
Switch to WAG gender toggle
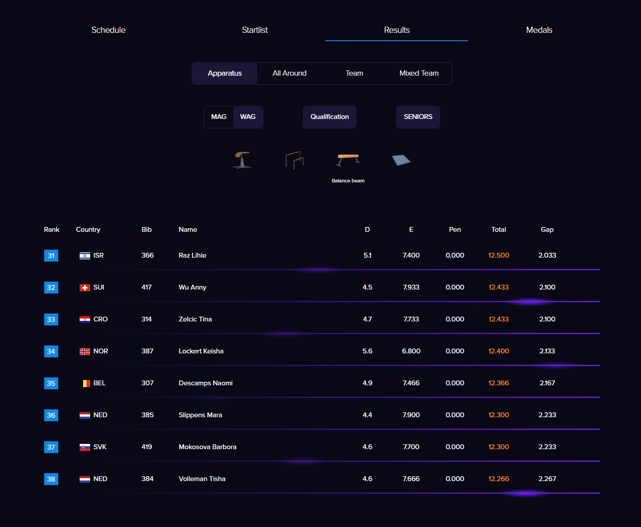point(248,117)
